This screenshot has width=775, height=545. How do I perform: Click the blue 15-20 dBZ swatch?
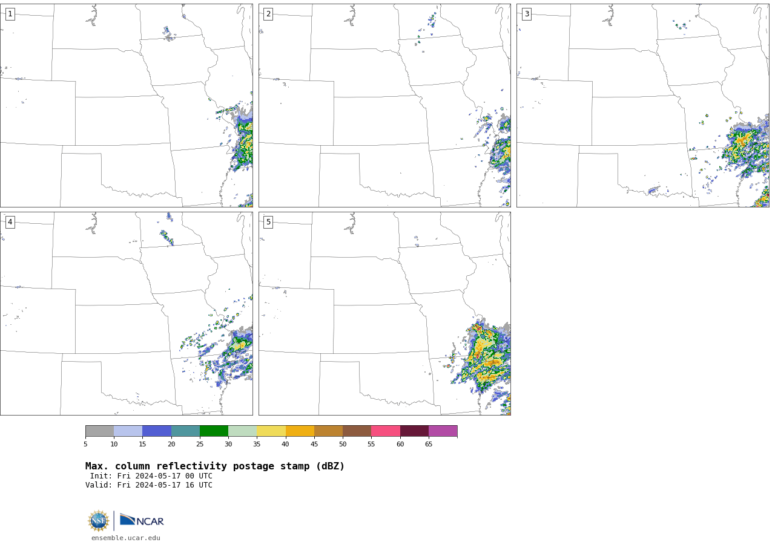(157, 431)
